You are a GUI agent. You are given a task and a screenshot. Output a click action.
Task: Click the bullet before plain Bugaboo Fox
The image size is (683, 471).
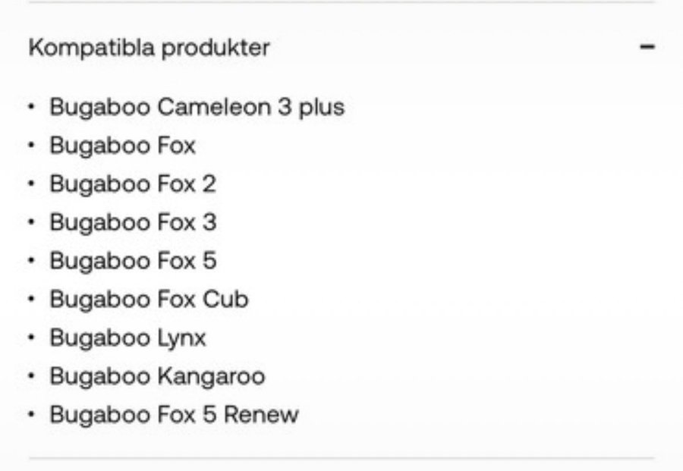point(31,145)
